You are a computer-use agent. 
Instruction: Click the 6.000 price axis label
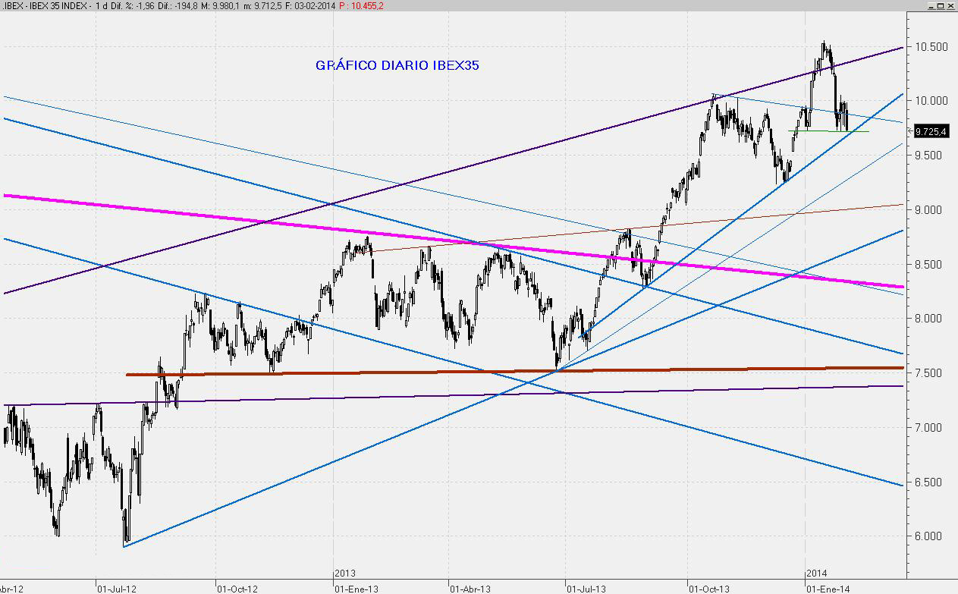coord(929,536)
